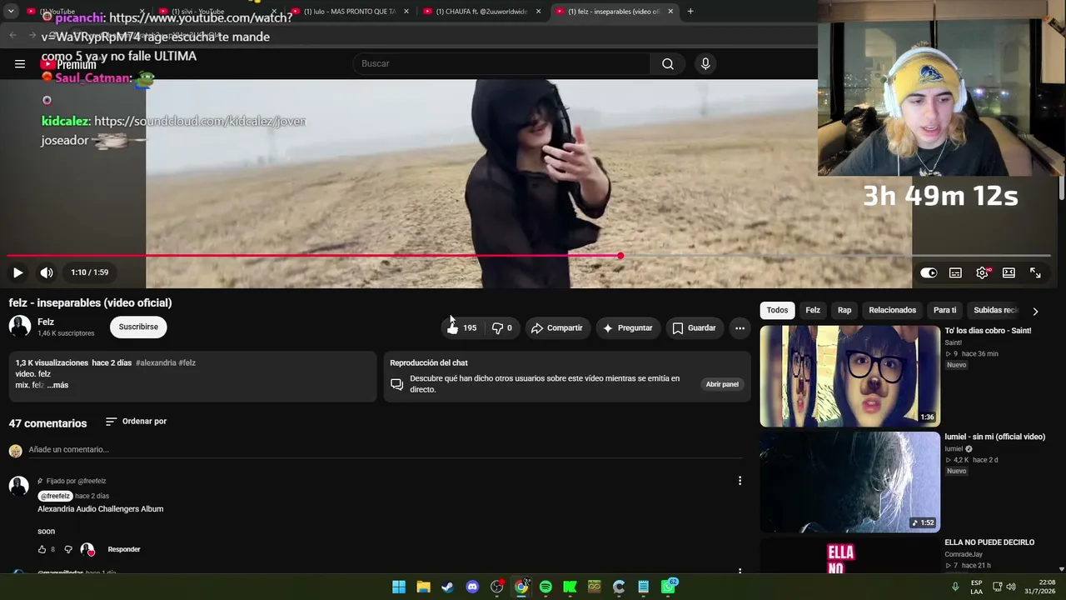The height and width of the screenshot is (600, 1066).
Task: Open File Explorer from the taskbar
Action: pyautogui.click(x=423, y=587)
